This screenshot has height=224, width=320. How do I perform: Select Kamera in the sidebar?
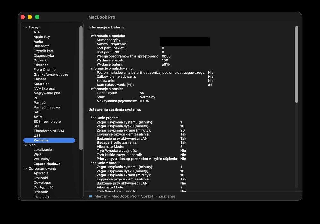coord(40,79)
